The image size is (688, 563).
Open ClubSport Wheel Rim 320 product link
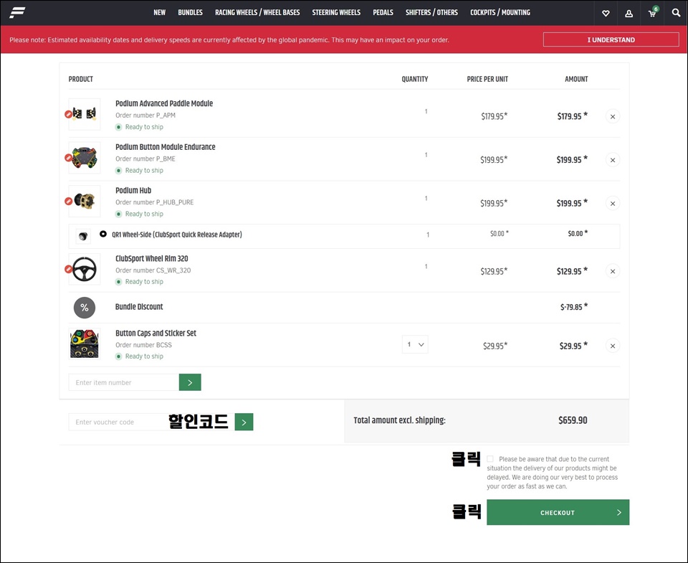(152, 258)
